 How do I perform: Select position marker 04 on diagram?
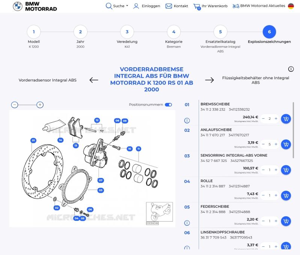pyautogui.click(x=77, y=218)
